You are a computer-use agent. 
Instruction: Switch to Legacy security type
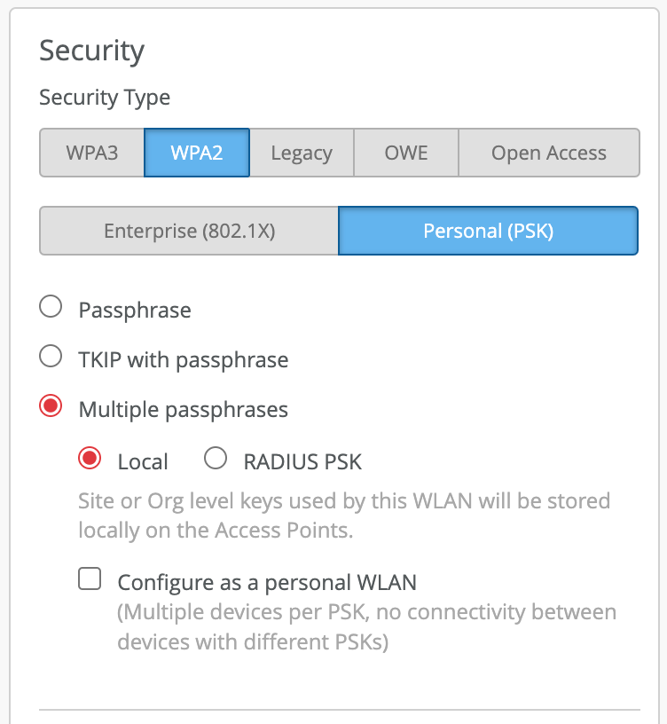(x=302, y=153)
